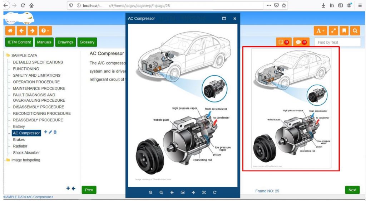Open the orange search magnifier button
The height and width of the screenshot is (201, 366).
355,31
